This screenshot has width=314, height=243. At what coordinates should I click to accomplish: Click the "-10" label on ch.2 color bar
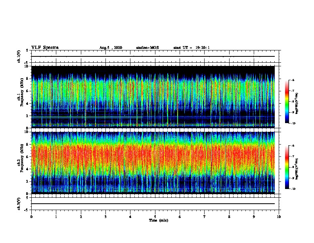pyautogui.click(x=293, y=189)
